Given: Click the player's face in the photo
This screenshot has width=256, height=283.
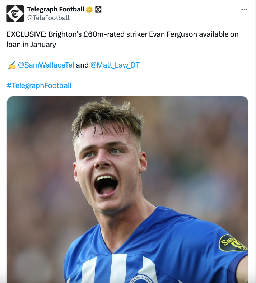Looking at the screenshot, I should [x=108, y=168].
